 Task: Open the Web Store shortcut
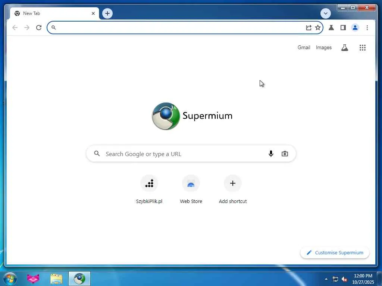click(x=191, y=190)
